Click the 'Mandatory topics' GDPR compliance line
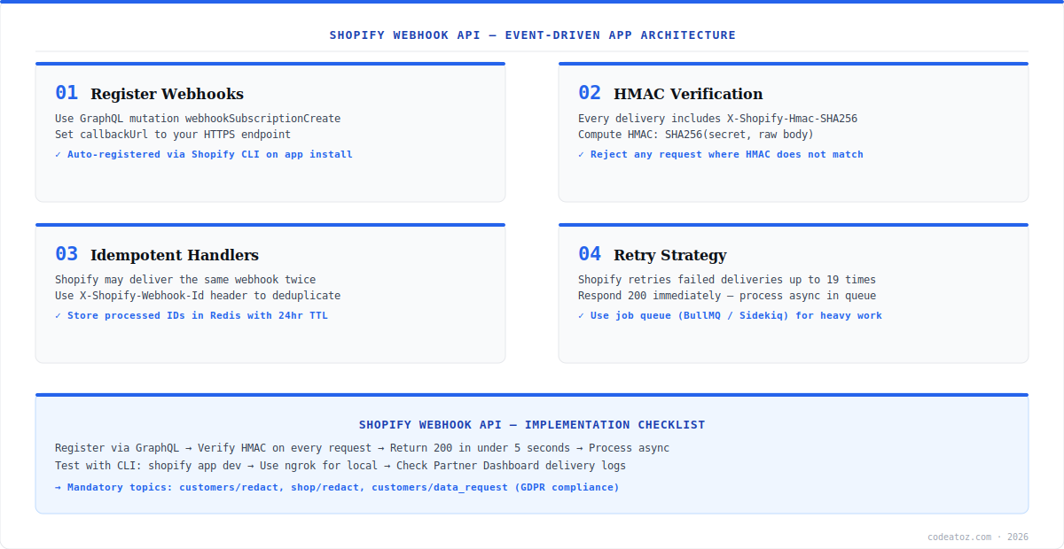The width and height of the screenshot is (1064, 549). 337,487
